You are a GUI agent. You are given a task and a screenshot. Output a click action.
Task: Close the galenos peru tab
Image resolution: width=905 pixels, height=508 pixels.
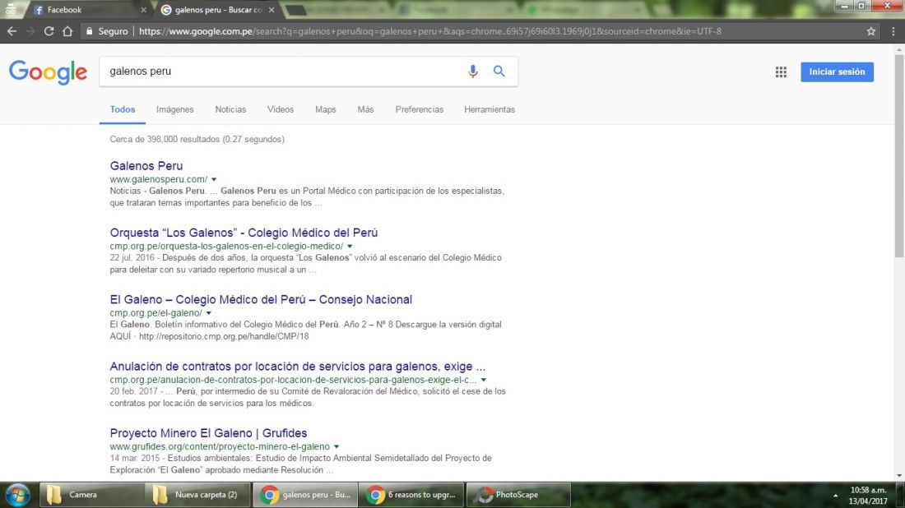point(271,10)
